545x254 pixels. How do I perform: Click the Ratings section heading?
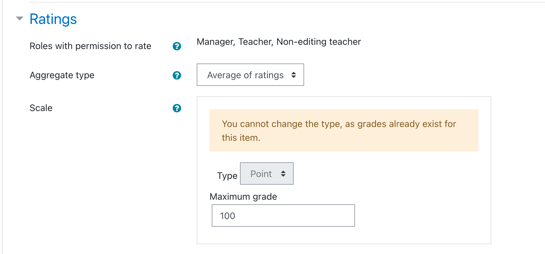[53, 19]
